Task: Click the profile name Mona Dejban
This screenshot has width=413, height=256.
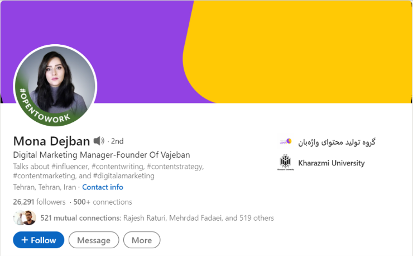Action: tap(51, 141)
